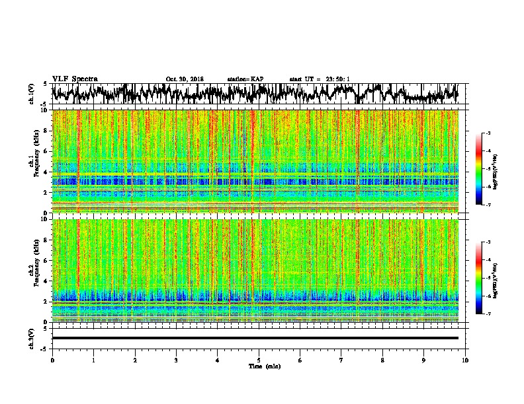Click the ch.2 spectrogram color scale bar
This screenshot has height=404, width=524.
tap(478, 278)
